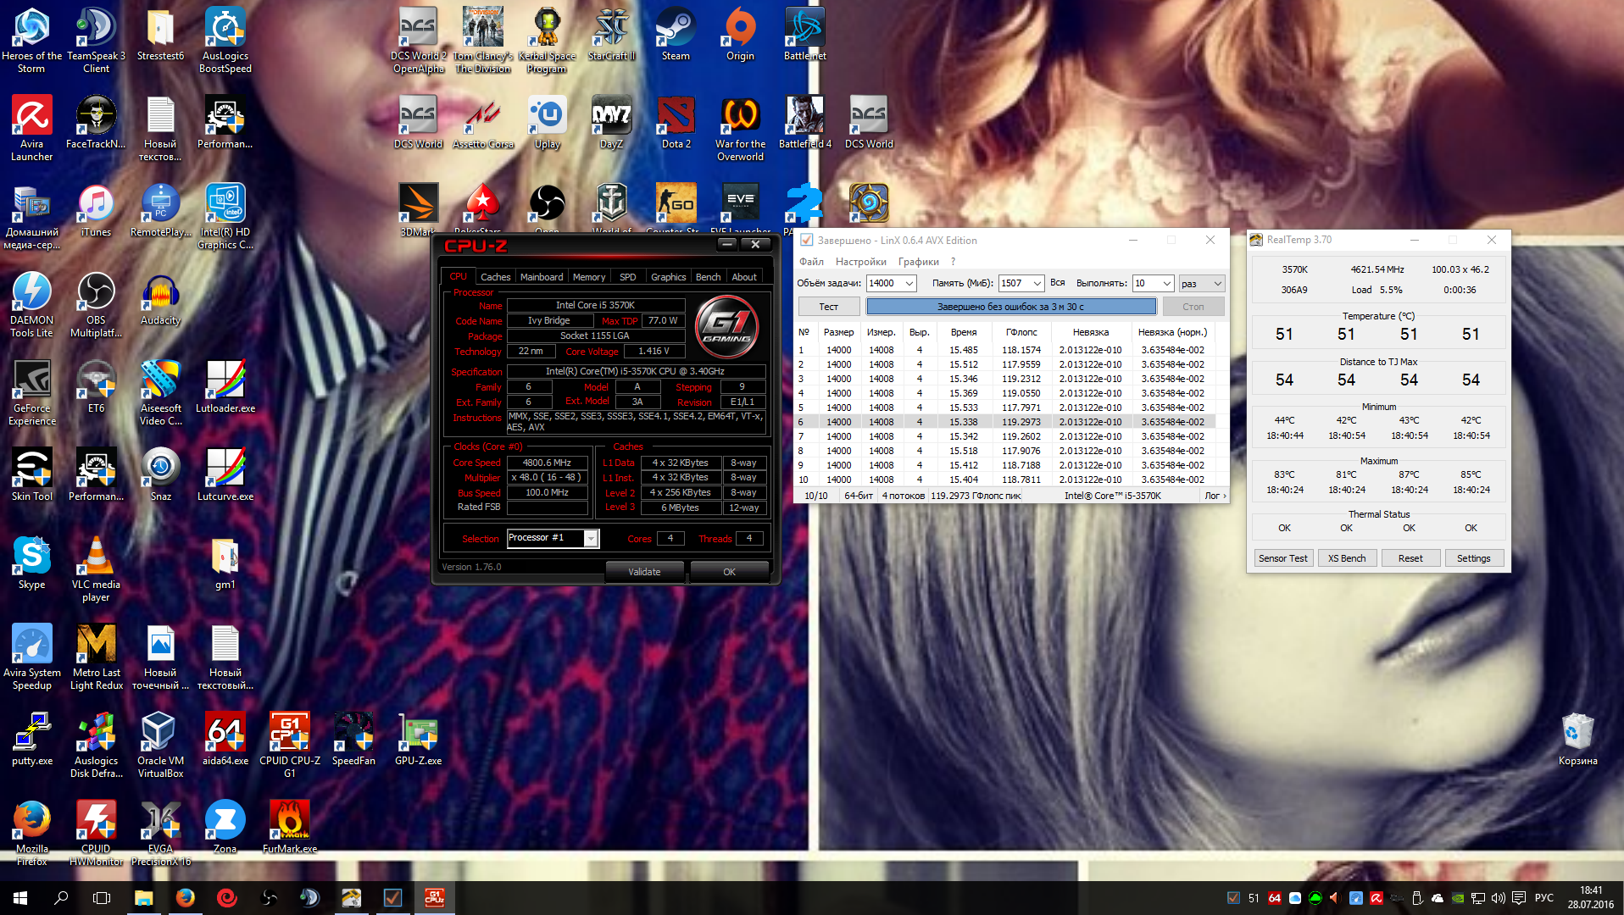Viewport: 1624px width, 915px height.
Task: Expand the Лог panel in LinX status bar
Action: 1215,496
